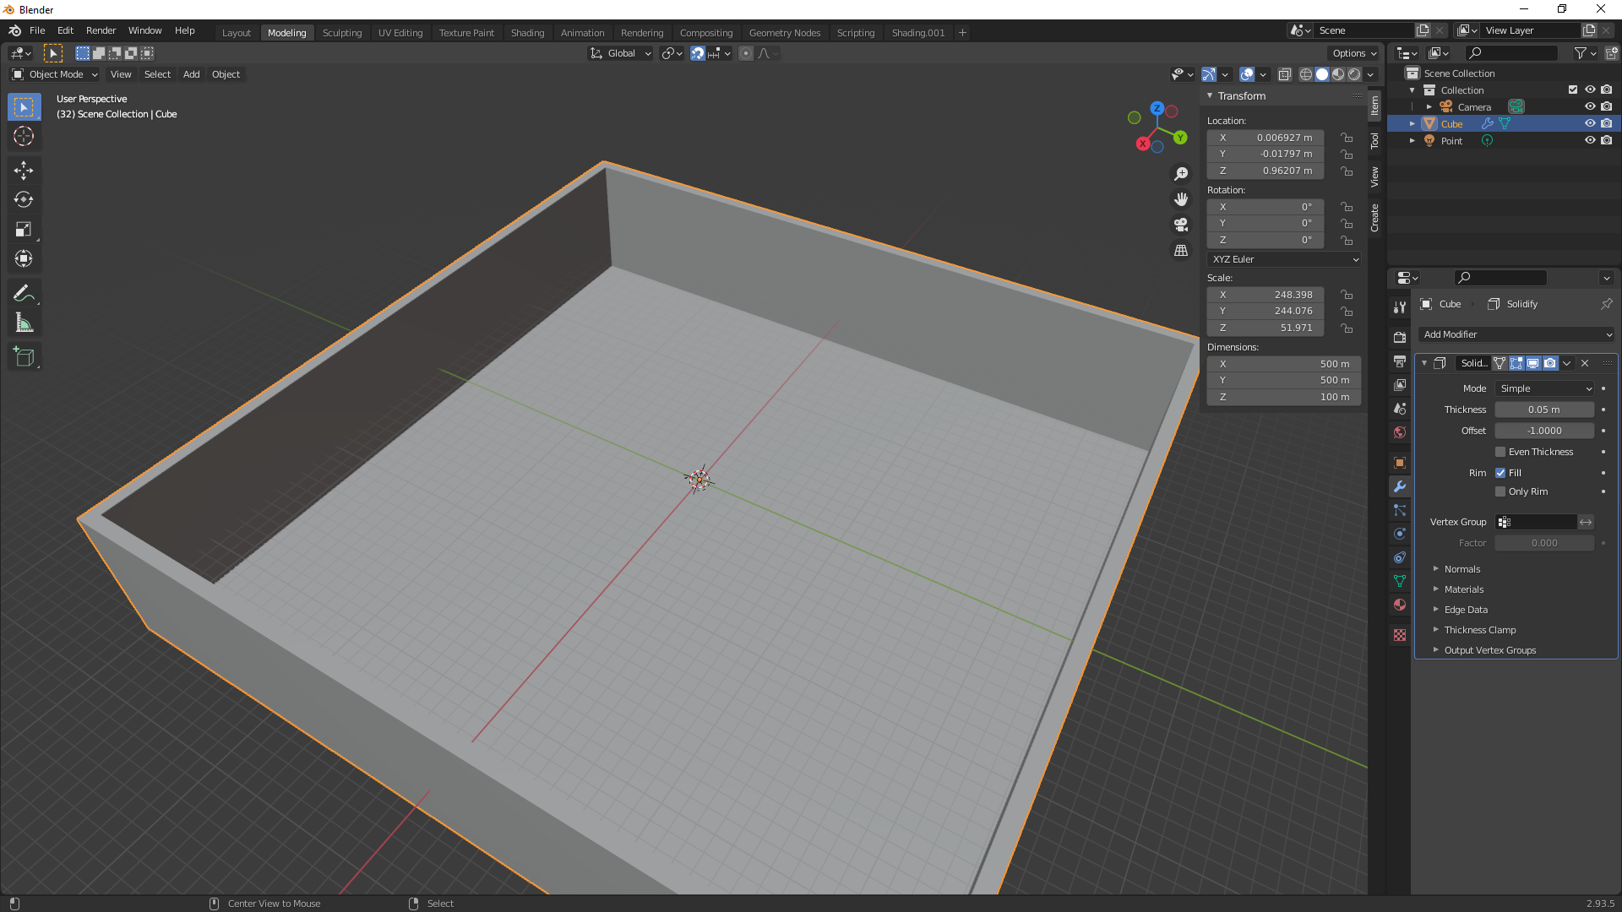The image size is (1622, 912).
Task: Switch orthographic/perspective grid icon
Action: tap(1181, 251)
